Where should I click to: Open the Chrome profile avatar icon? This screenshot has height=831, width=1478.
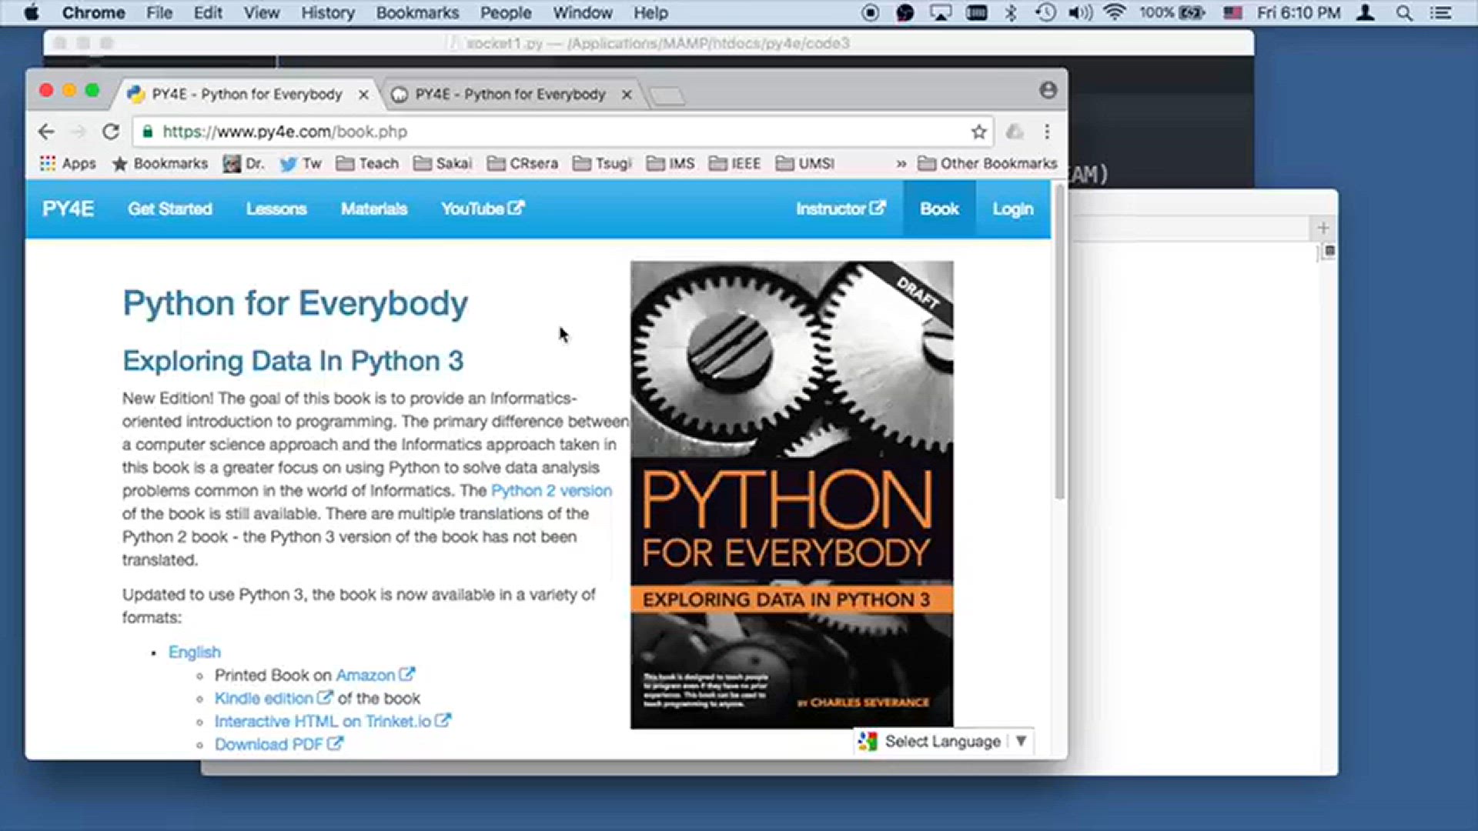tap(1048, 90)
